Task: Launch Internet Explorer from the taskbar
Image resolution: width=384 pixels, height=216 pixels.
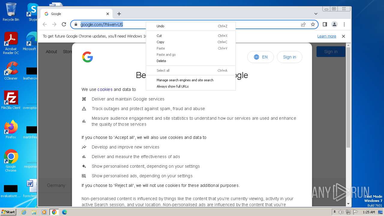Action: (x=24, y=212)
